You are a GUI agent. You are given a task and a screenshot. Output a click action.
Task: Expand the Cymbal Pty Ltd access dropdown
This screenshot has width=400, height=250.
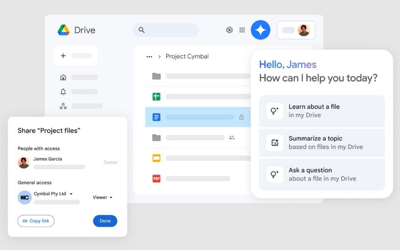71,194
